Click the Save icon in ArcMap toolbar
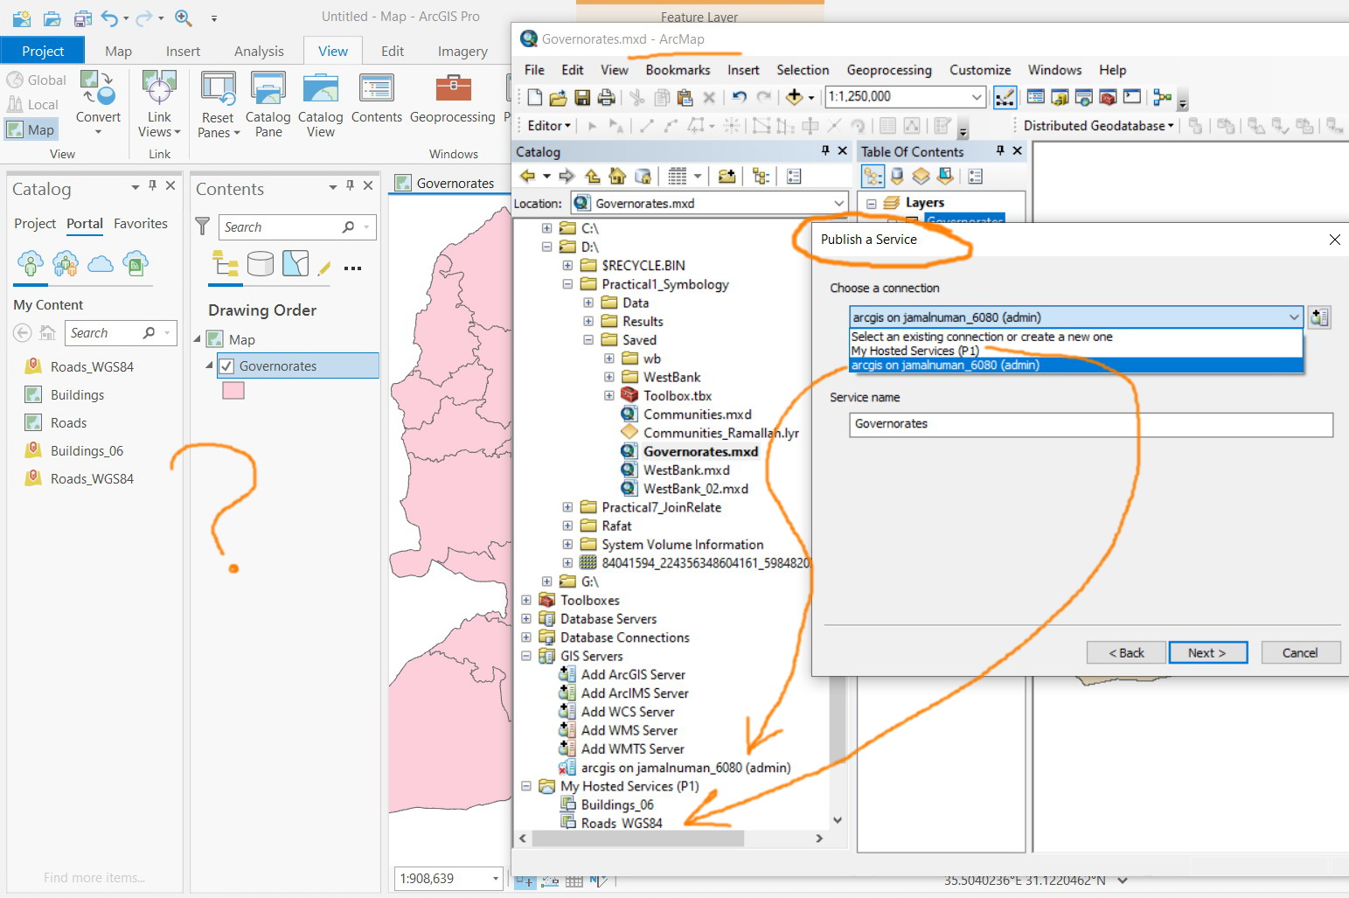This screenshot has height=898, width=1349. coord(582,97)
